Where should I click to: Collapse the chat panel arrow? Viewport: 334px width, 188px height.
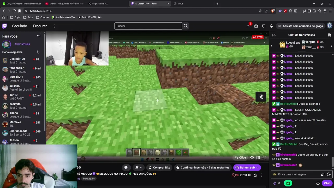[x=274, y=35]
